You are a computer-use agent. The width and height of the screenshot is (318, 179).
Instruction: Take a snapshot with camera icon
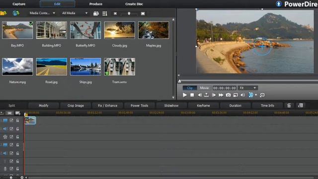[x=228, y=95]
